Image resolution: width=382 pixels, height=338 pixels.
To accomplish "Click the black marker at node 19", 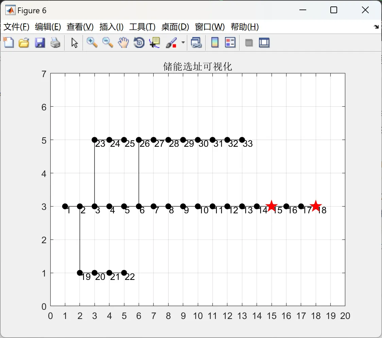I will click(x=80, y=273).
